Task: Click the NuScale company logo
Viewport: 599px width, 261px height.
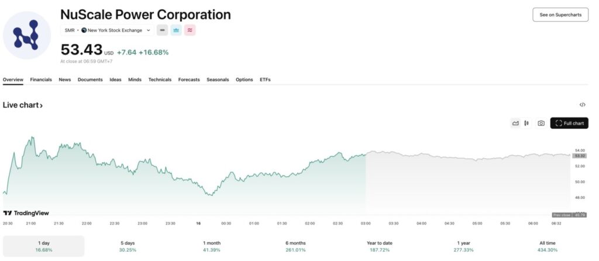Action: click(27, 35)
